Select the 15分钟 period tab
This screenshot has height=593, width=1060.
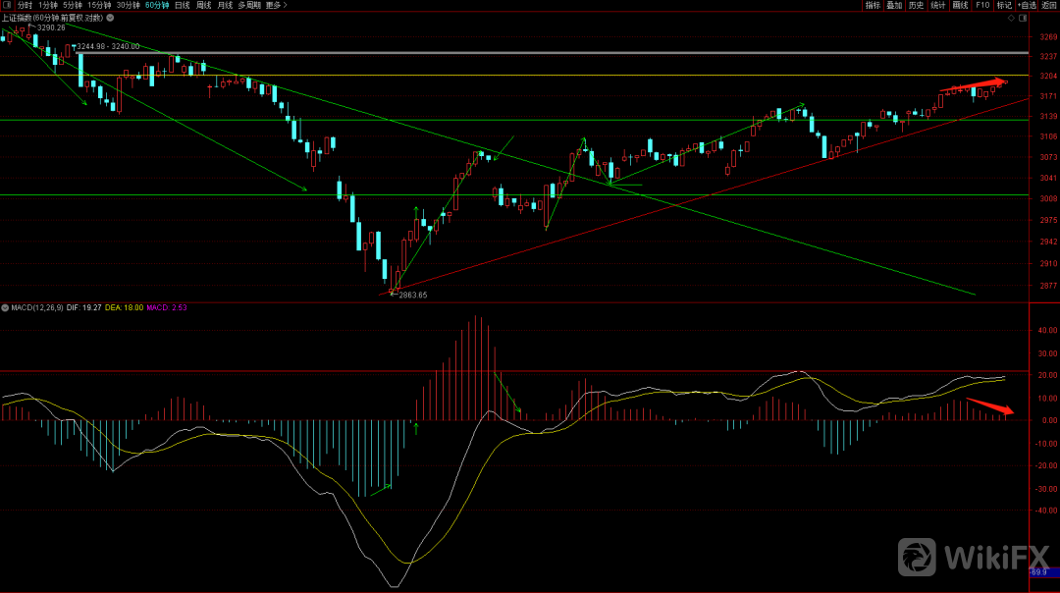[99, 5]
